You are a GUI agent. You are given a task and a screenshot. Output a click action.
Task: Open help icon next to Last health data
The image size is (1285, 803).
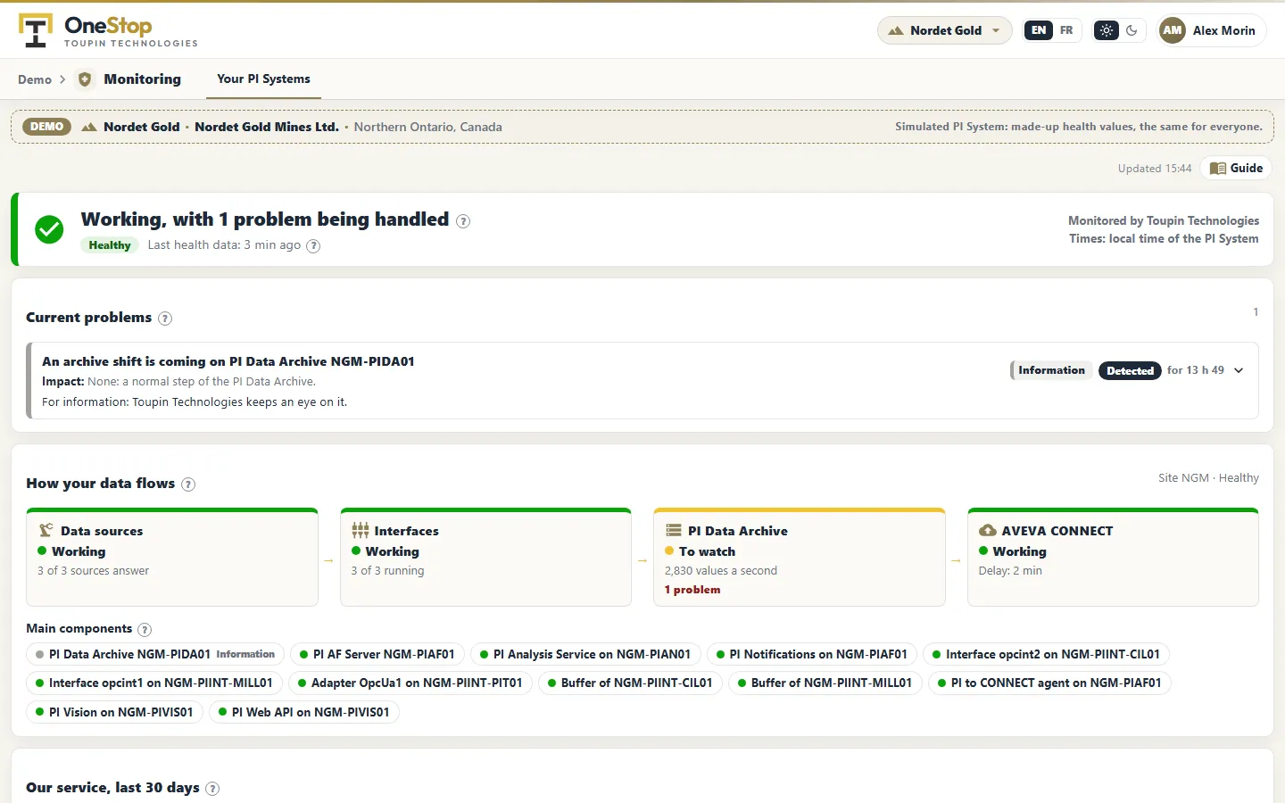313,246
